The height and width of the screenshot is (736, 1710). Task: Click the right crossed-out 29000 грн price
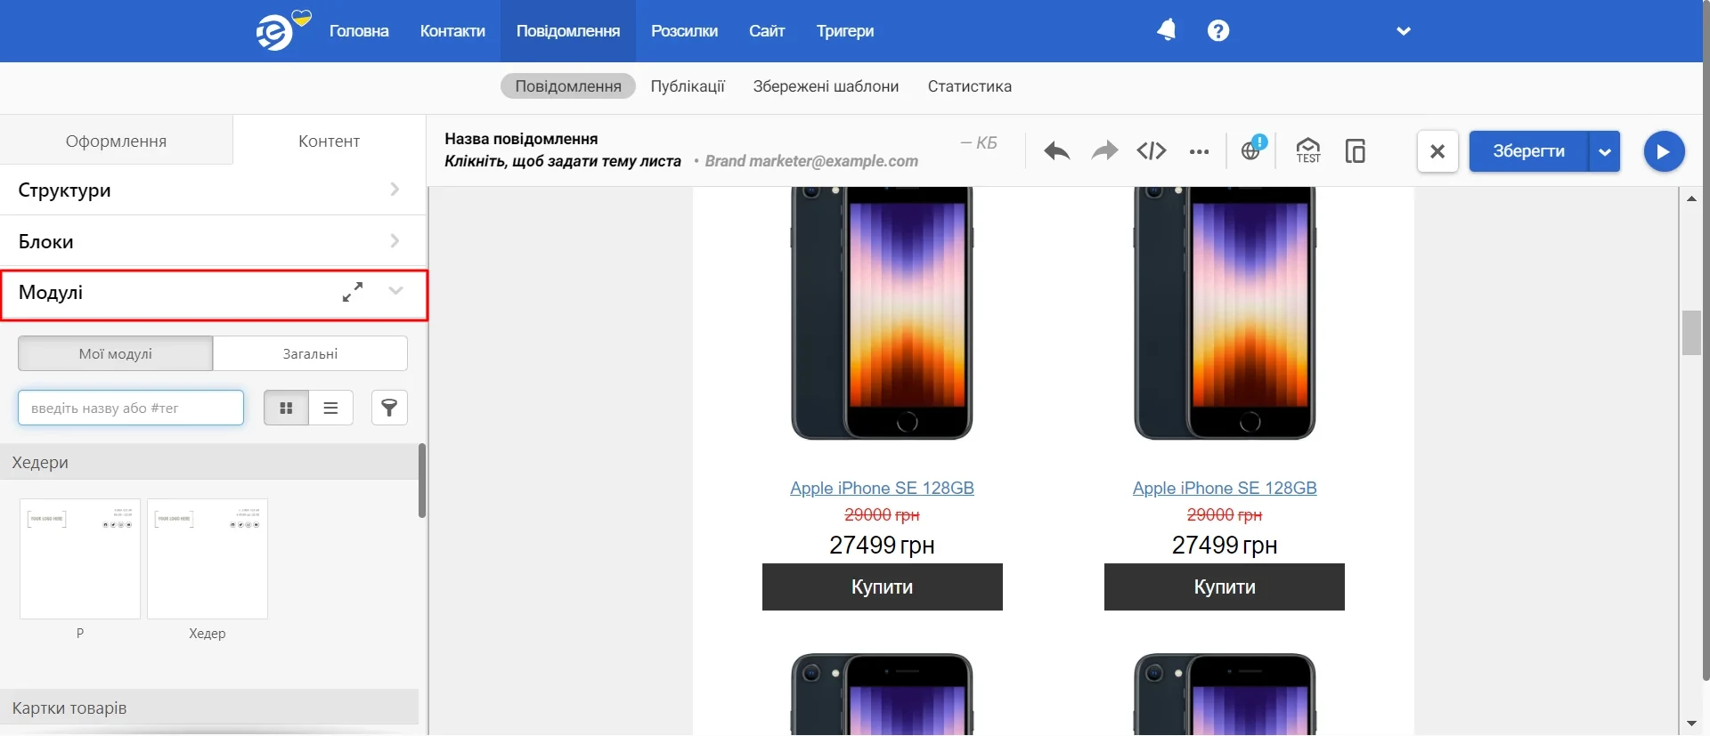tap(1225, 514)
